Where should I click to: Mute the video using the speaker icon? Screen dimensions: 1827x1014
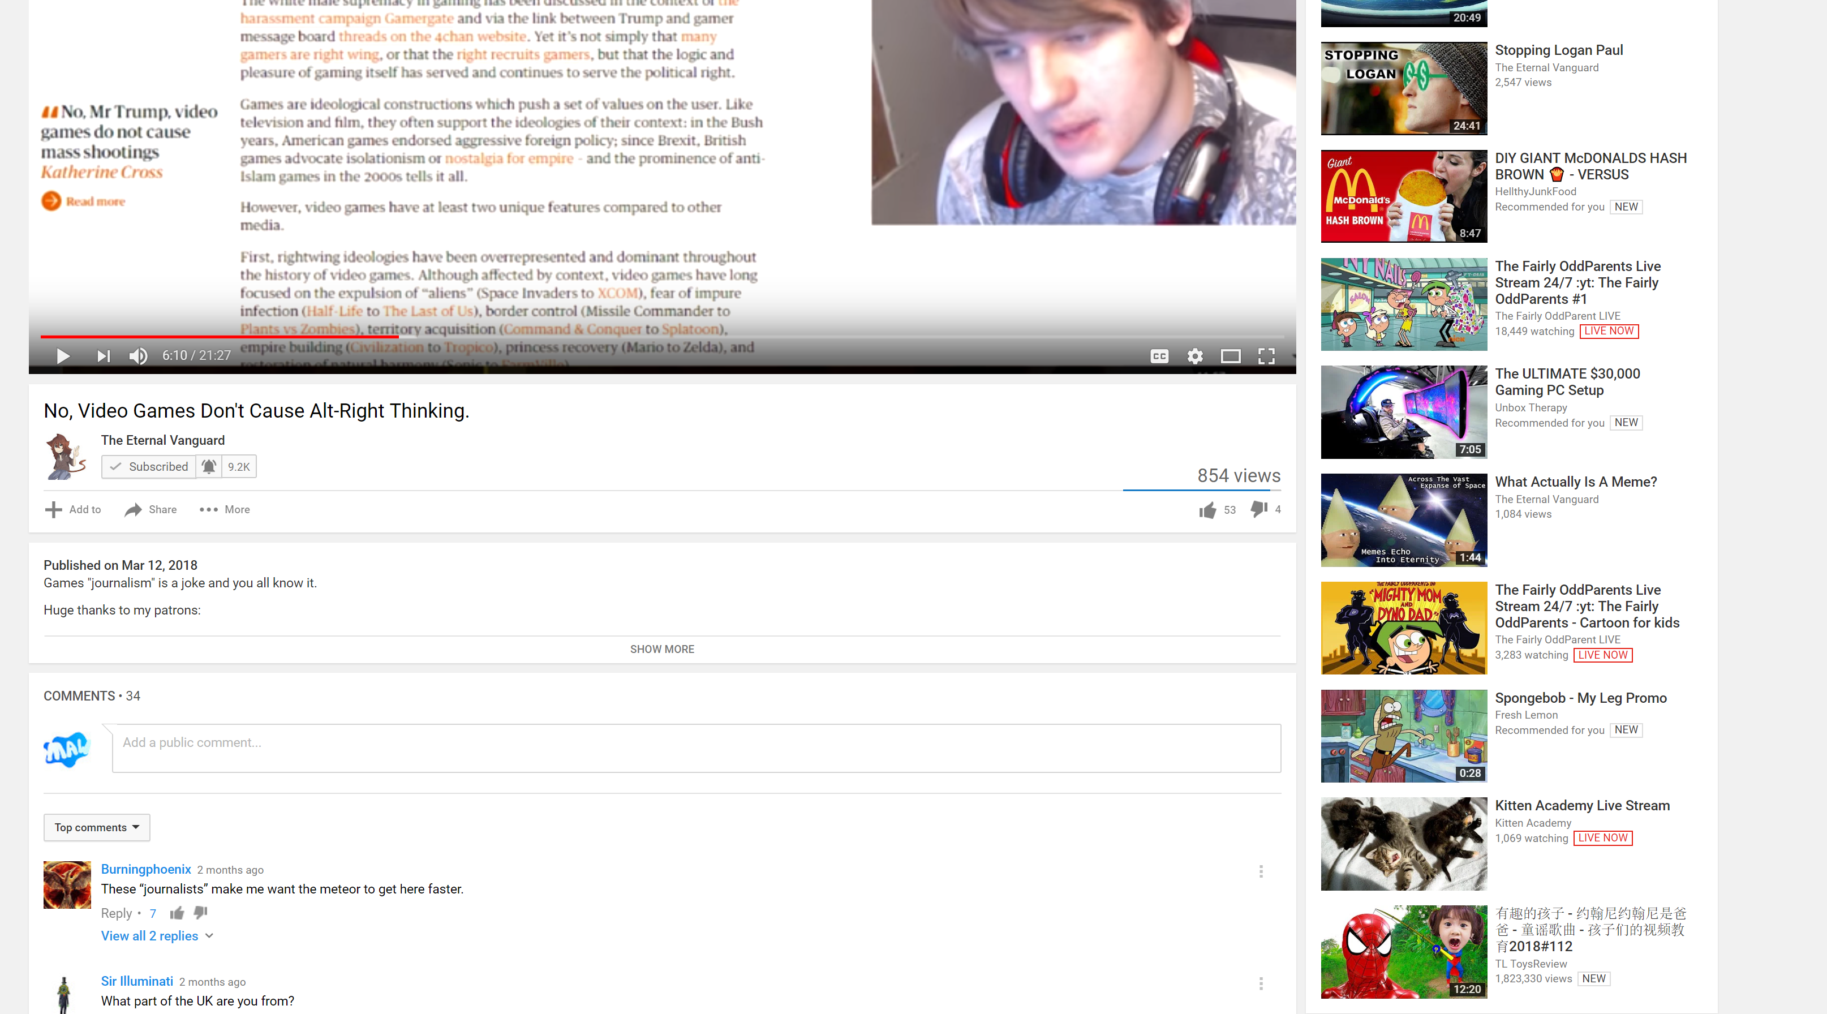(138, 356)
